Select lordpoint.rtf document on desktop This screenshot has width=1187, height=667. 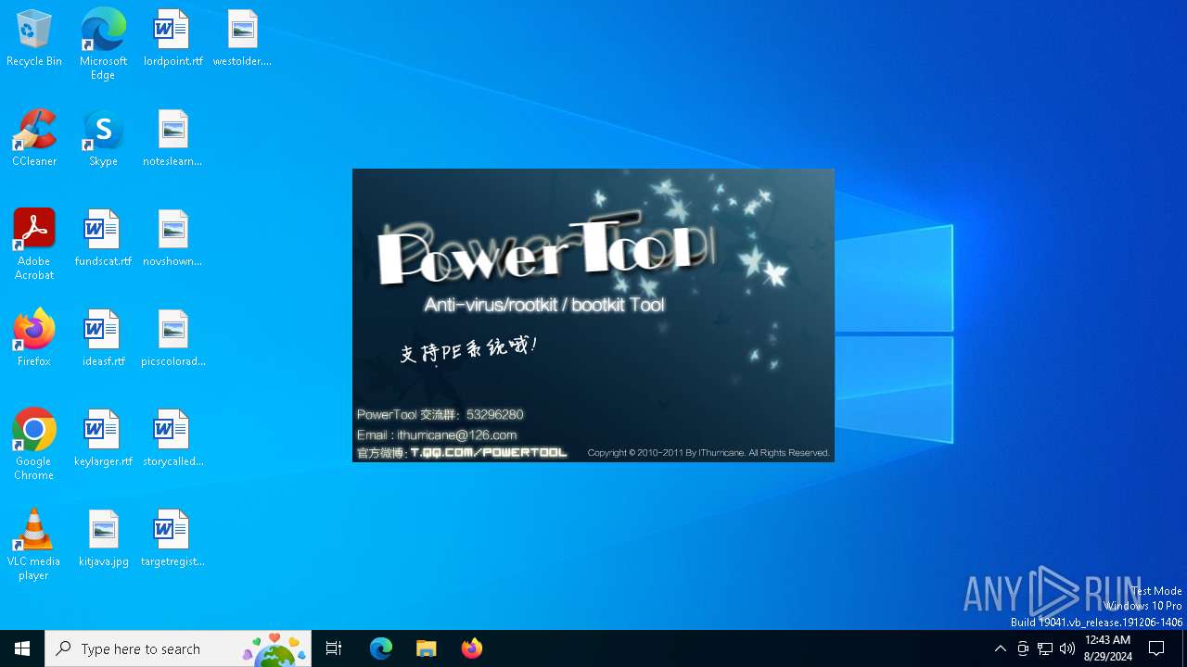[x=172, y=38]
